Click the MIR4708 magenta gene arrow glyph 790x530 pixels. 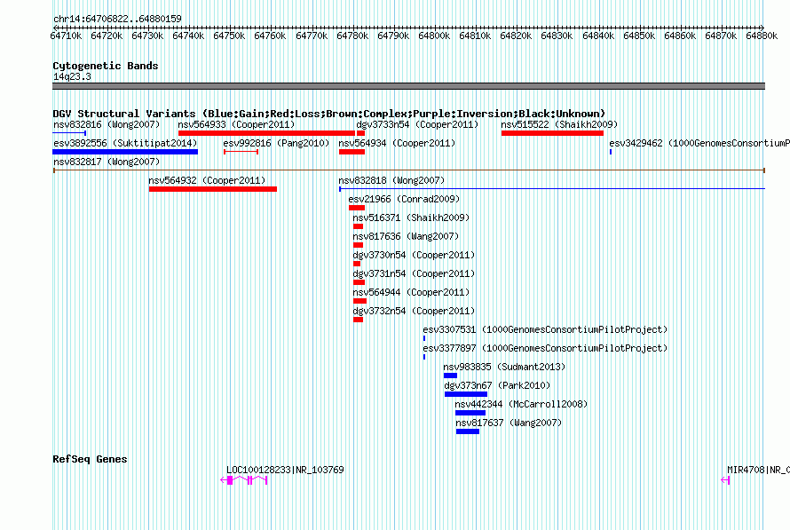pyautogui.click(x=725, y=480)
